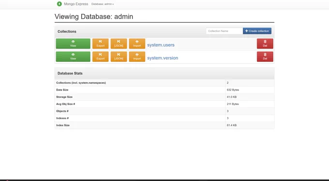Select the Collections panel heading
The image size is (329, 181).
[67, 31]
